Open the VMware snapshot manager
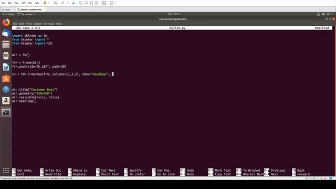This screenshot has width=336, height=189. point(73,3)
